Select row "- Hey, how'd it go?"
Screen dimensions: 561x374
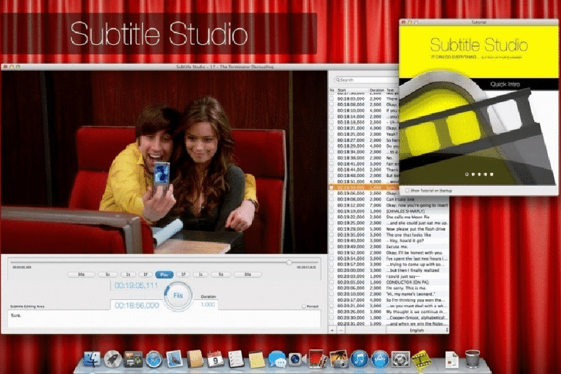coord(388,241)
